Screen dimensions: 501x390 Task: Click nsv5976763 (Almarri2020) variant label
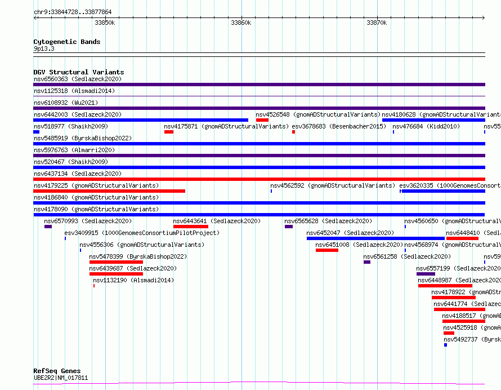tap(74, 150)
